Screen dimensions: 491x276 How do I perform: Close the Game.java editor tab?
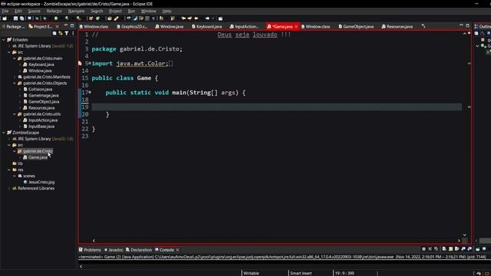pyautogui.click(x=296, y=27)
